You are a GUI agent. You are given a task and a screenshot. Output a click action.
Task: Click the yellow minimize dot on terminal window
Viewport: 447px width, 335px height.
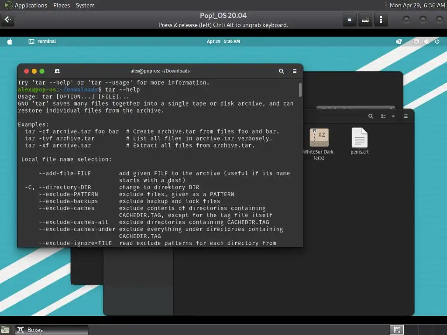34,71
